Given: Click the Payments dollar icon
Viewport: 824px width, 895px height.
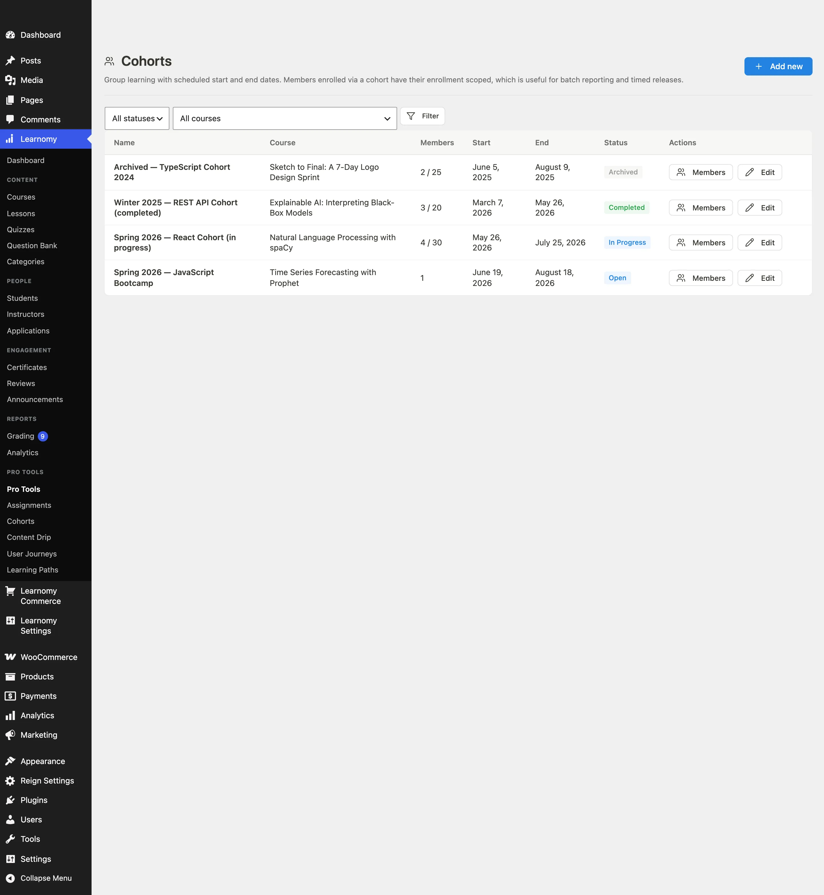Looking at the screenshot, I should point(10,696).
